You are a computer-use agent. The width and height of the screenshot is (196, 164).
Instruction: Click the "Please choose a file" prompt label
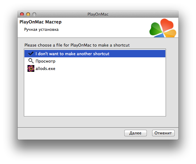[x=77, y=45]
